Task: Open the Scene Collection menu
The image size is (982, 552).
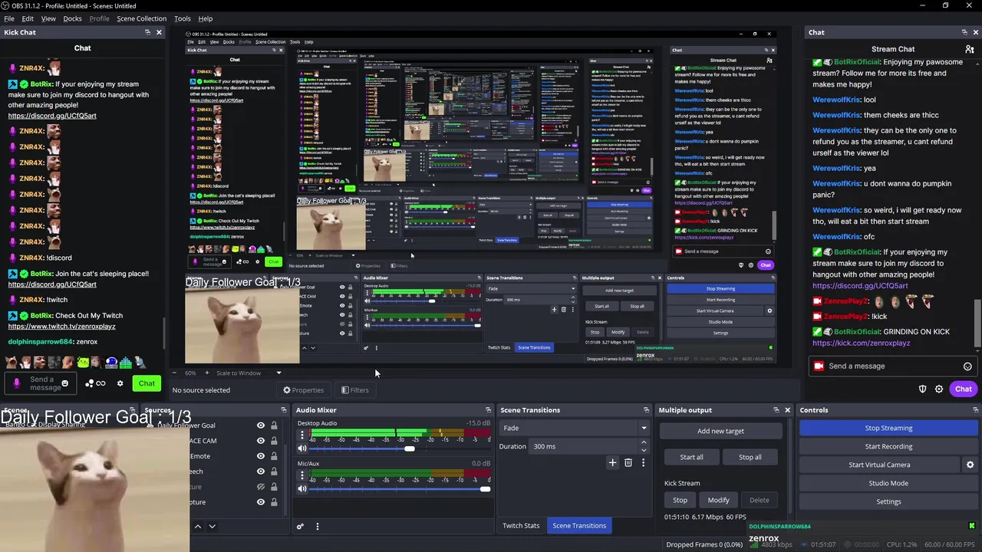Action: [x=141, y=18]
